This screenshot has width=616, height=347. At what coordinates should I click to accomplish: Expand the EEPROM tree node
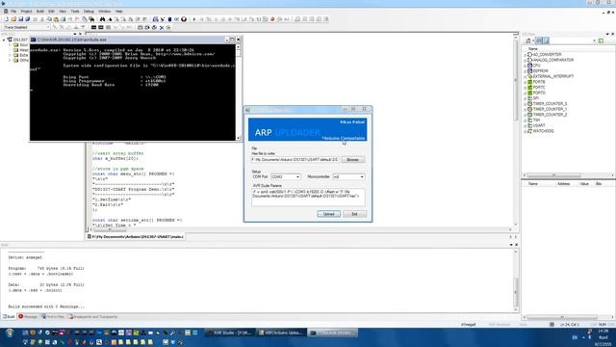525,71
